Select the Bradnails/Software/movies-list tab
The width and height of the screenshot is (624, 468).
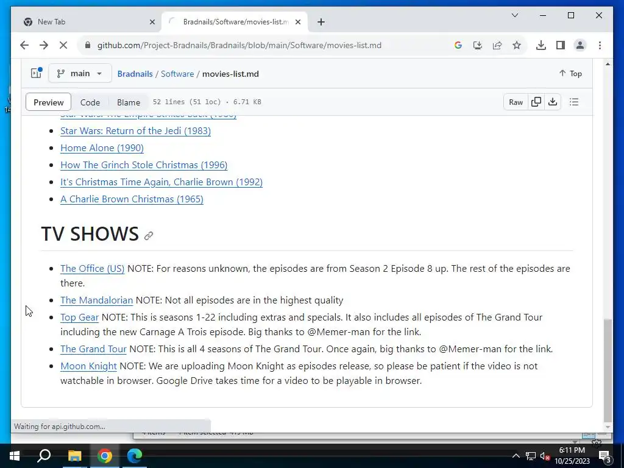point(235,22)
